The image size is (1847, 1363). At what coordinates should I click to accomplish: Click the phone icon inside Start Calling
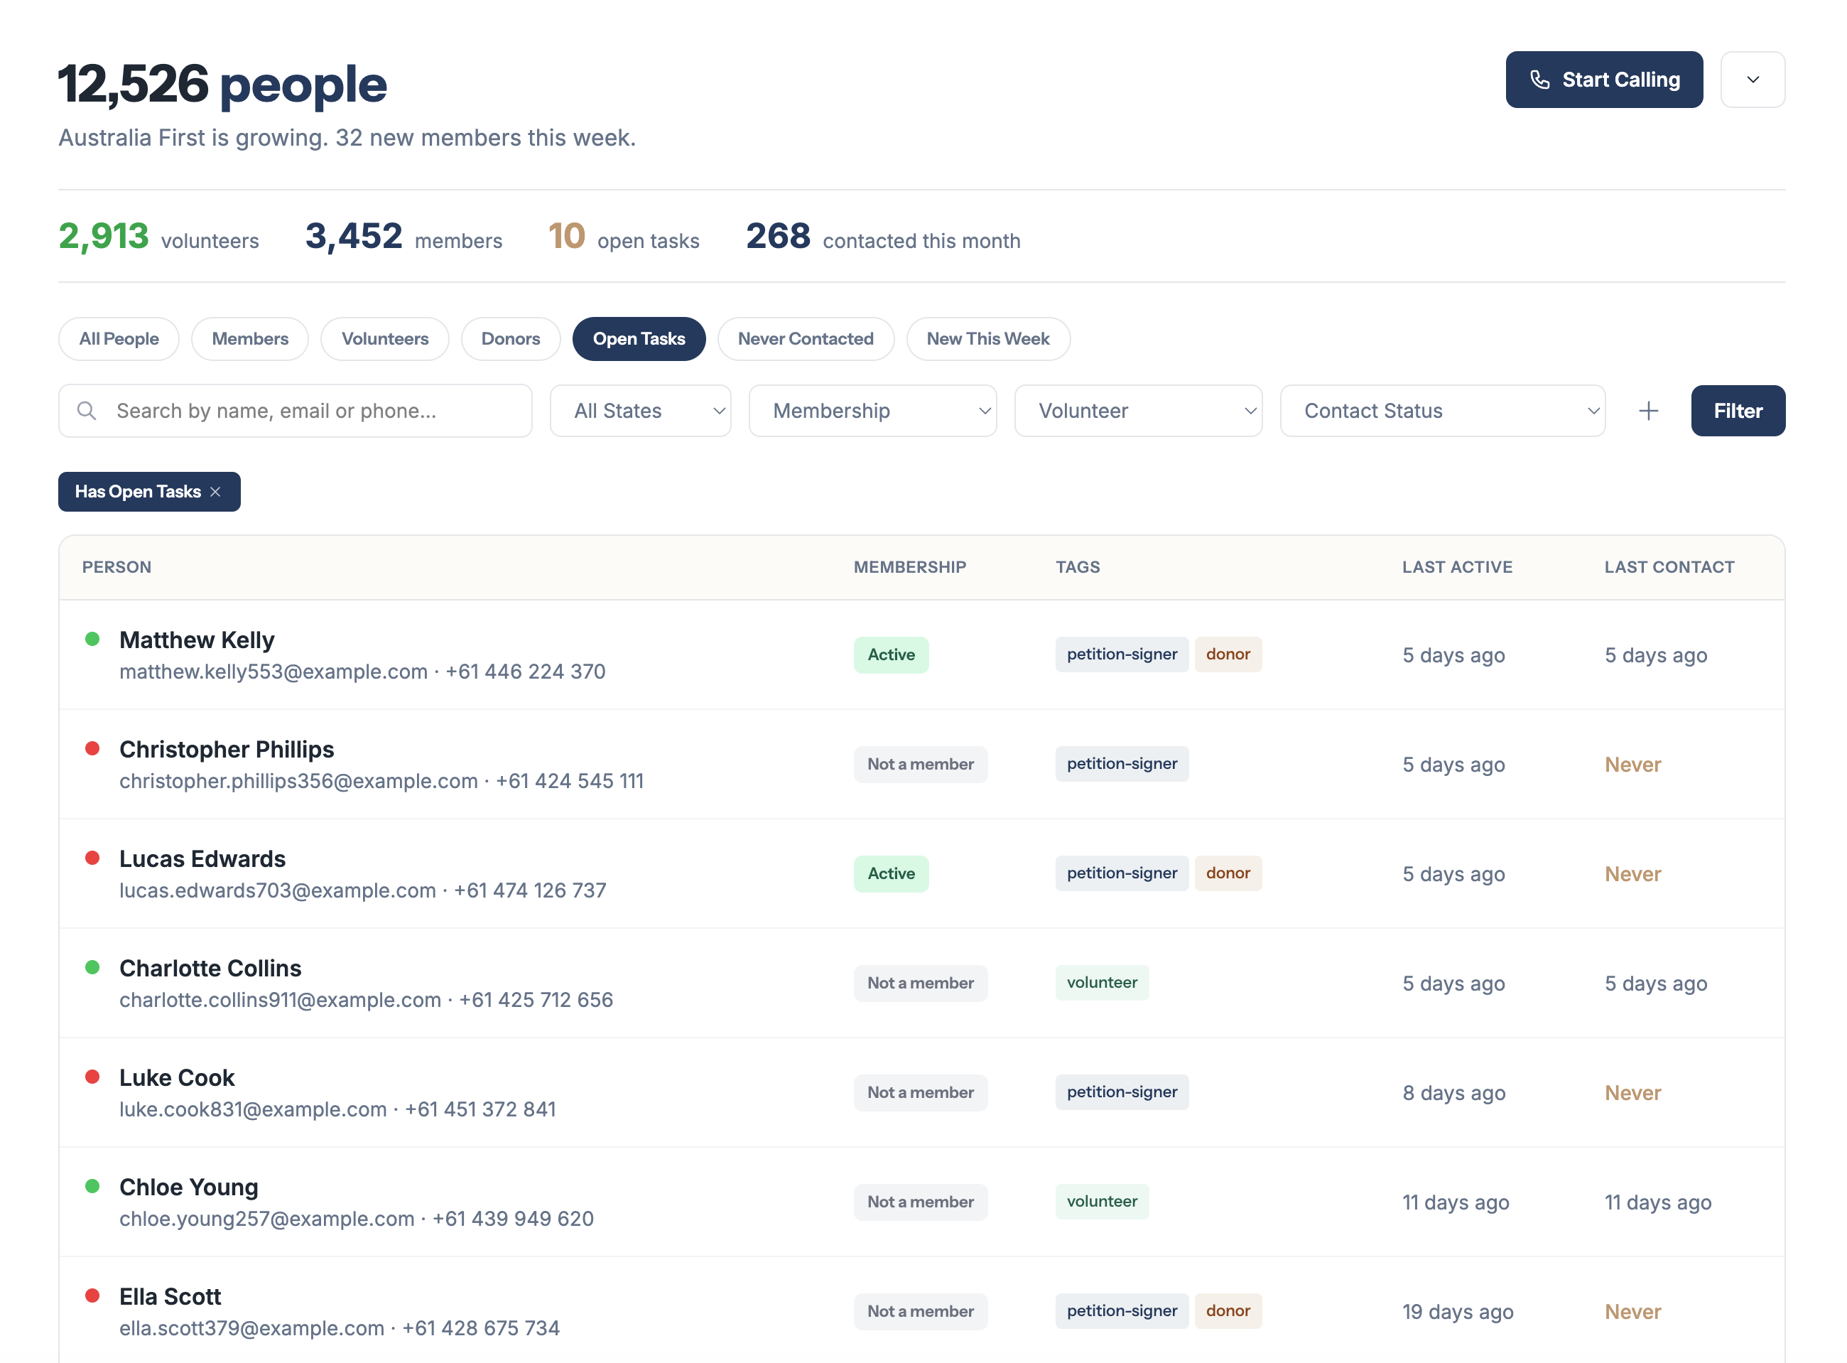coord(1541,79)
